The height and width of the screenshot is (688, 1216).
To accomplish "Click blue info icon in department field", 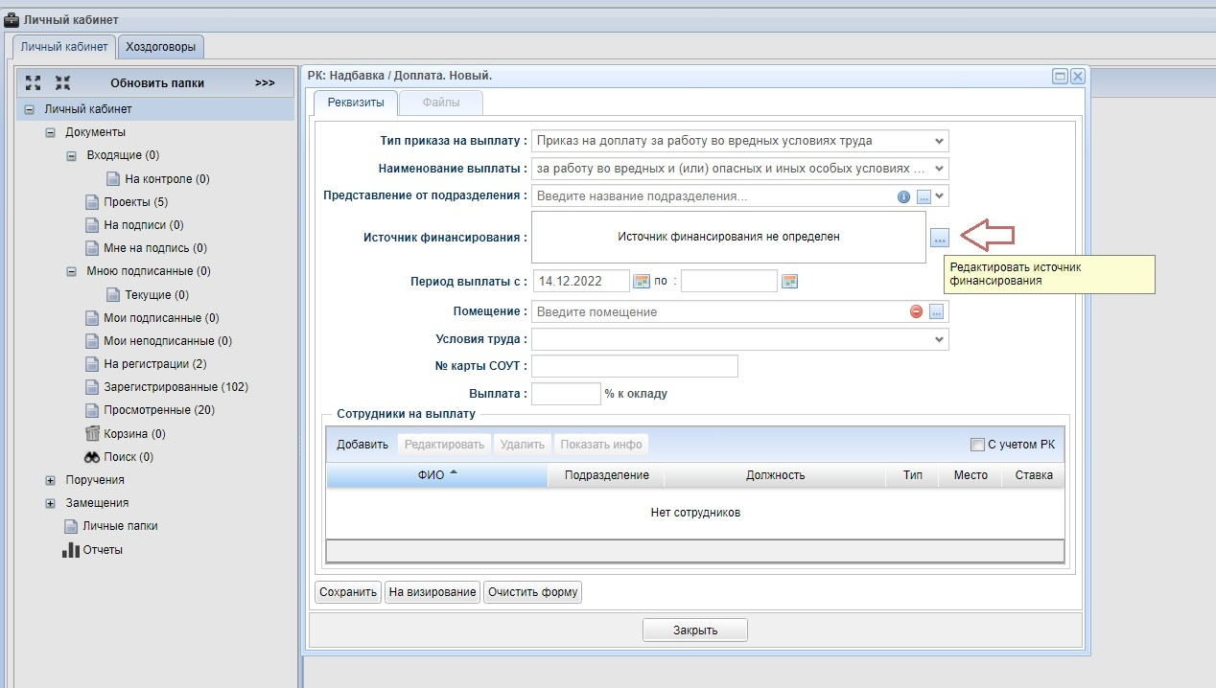I will coord(903,196).
